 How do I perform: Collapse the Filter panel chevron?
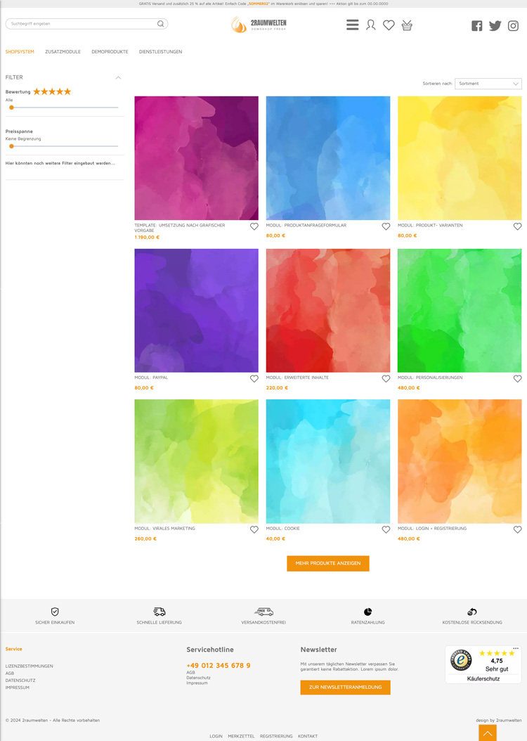(119, 77)
